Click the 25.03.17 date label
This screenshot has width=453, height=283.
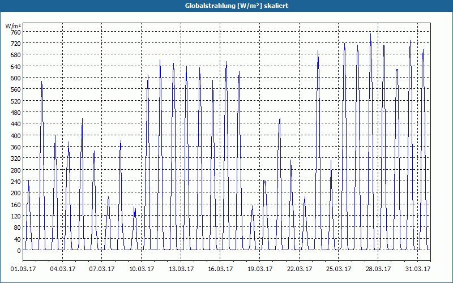click(339, 269)
